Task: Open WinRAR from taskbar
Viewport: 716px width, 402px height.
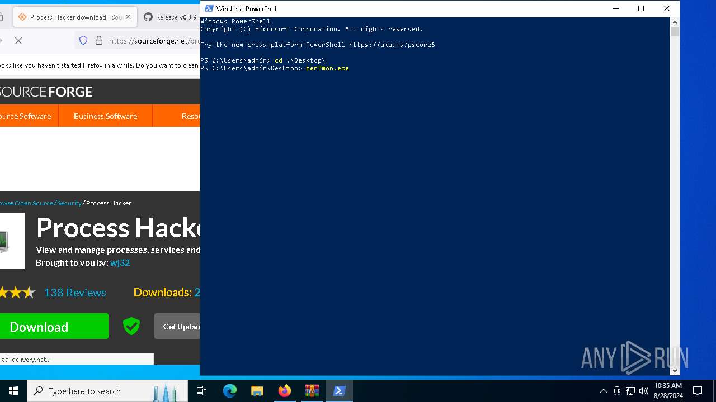Action: tap(312, 391)
